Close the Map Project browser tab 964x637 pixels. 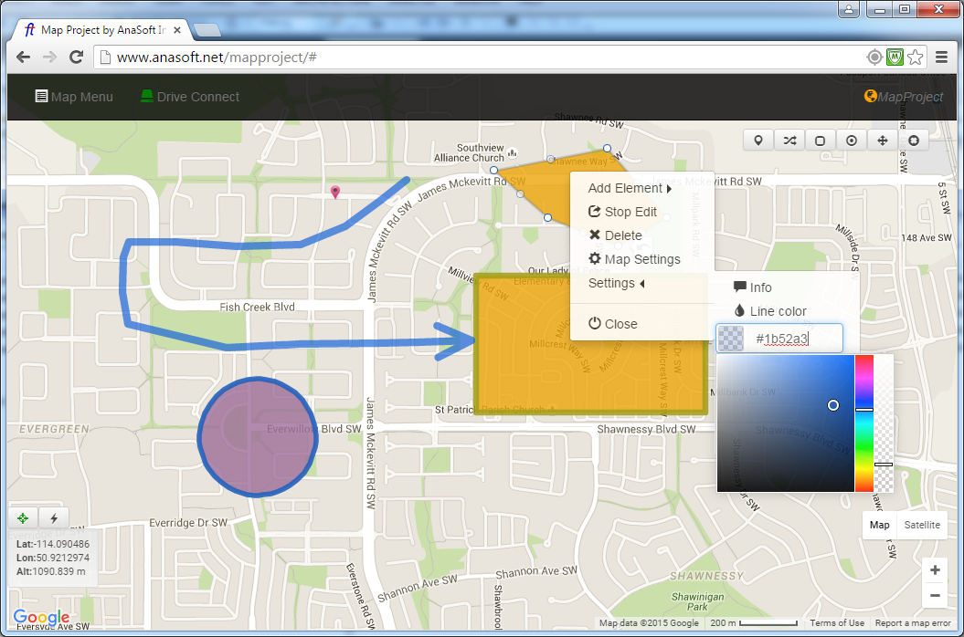pos(177,29)
